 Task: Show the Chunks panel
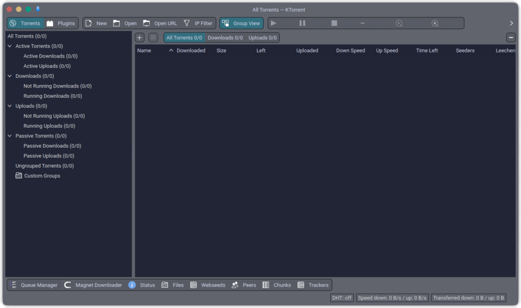(276, 285)
